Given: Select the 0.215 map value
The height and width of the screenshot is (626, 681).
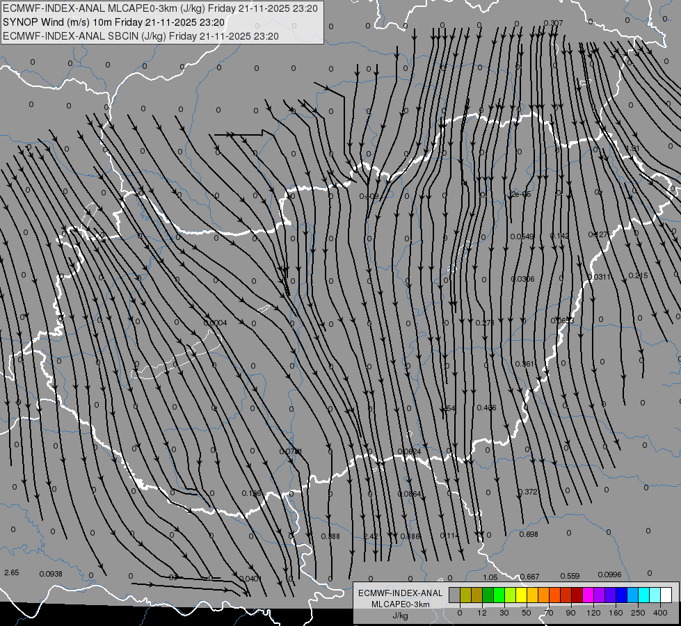Looking at the screenshot, I should pyautogui.click(x=638, y=275).
